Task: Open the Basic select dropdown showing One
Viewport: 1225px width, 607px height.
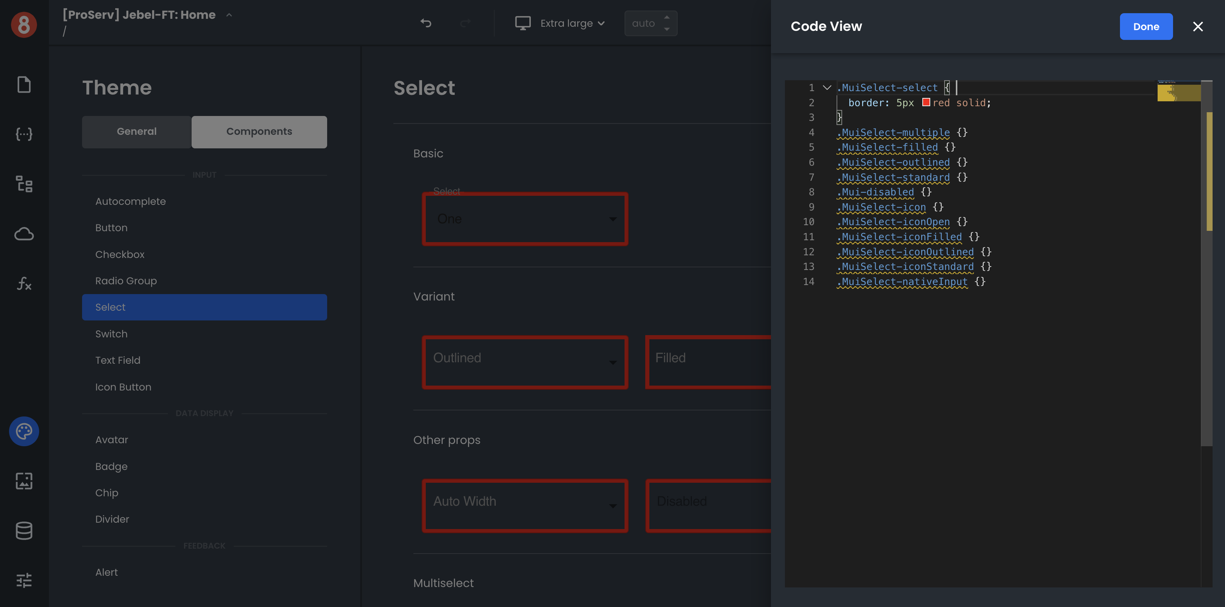Action: click(524, 219)
